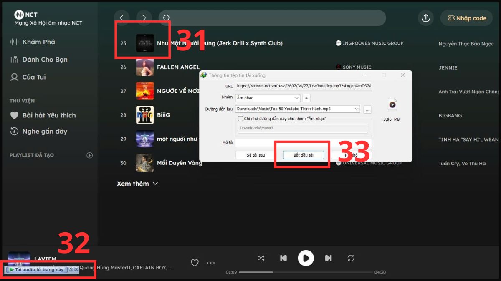Skip to next track

[x=329, y=258]
